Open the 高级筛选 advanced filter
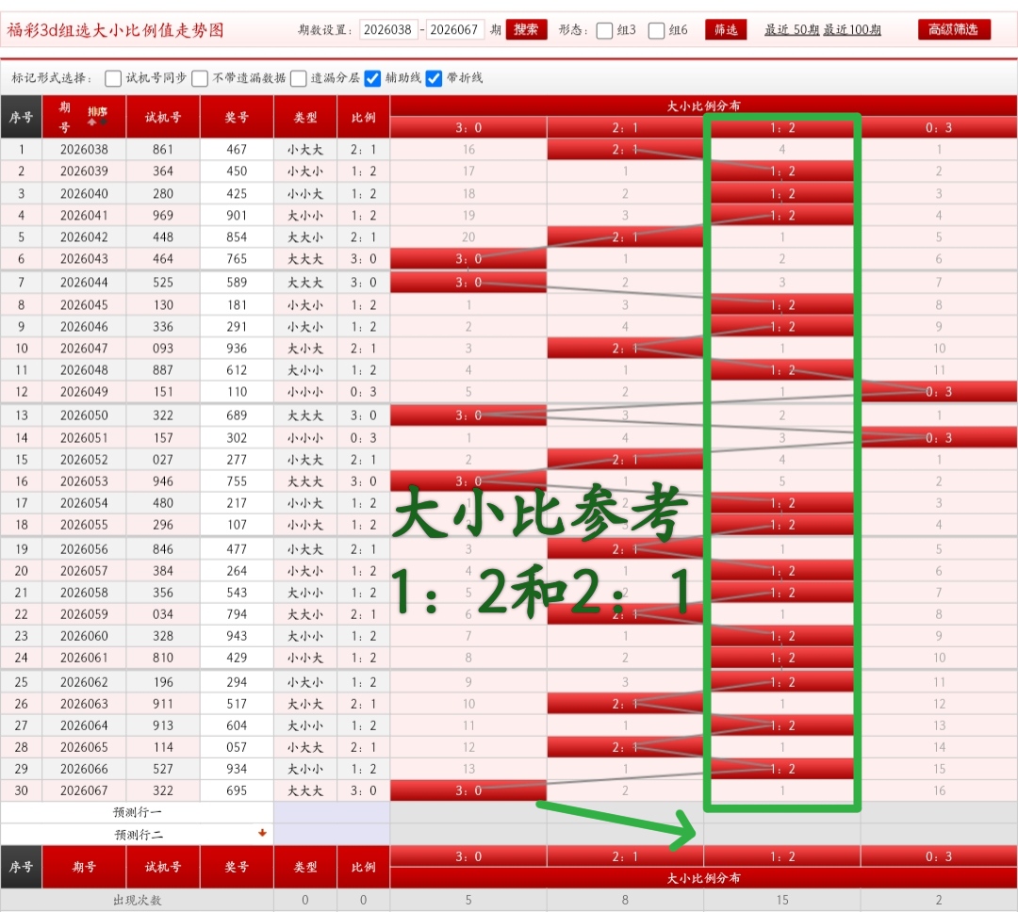 pyautogui.click(x=954, y=29)
